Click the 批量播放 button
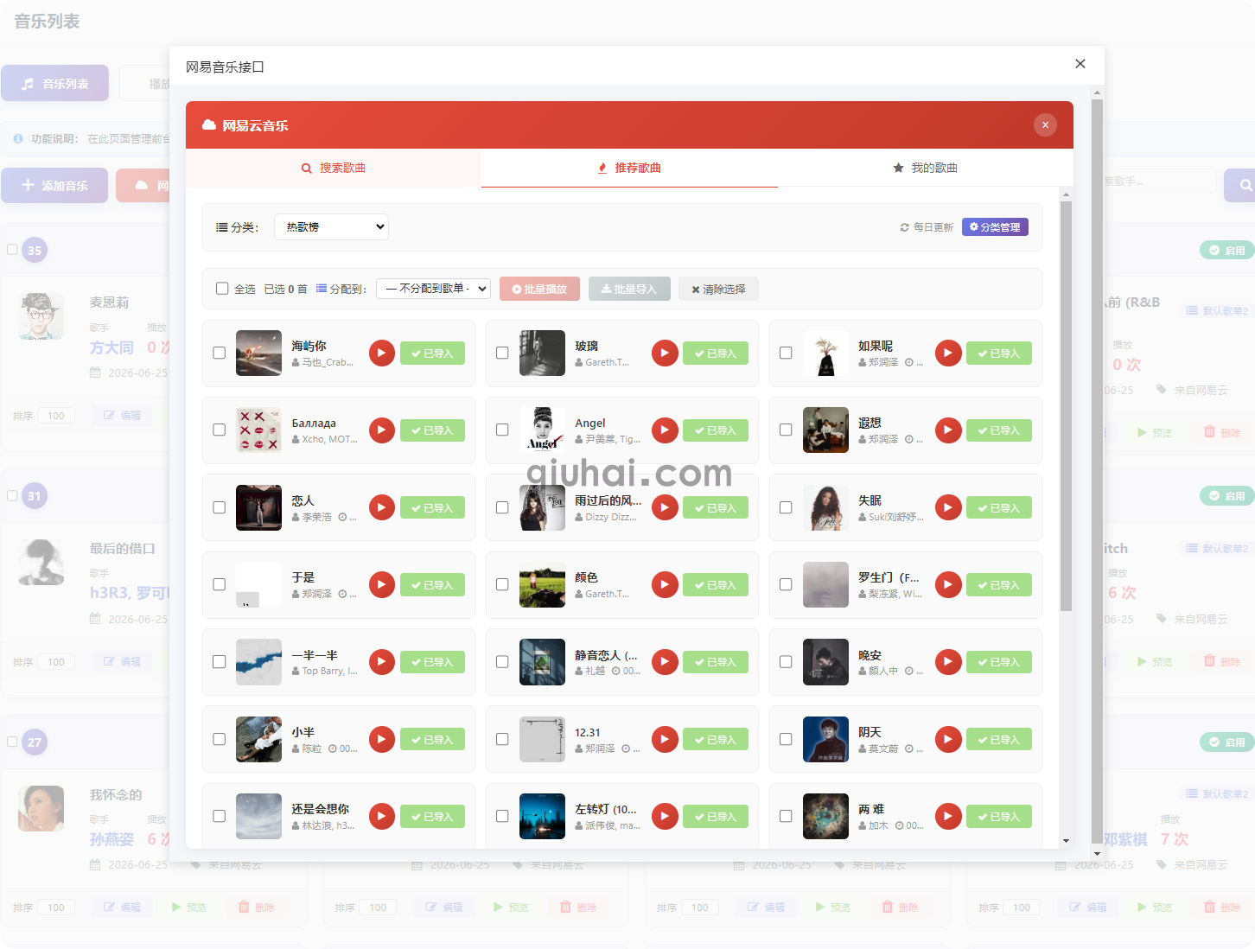 pos(539,289)
